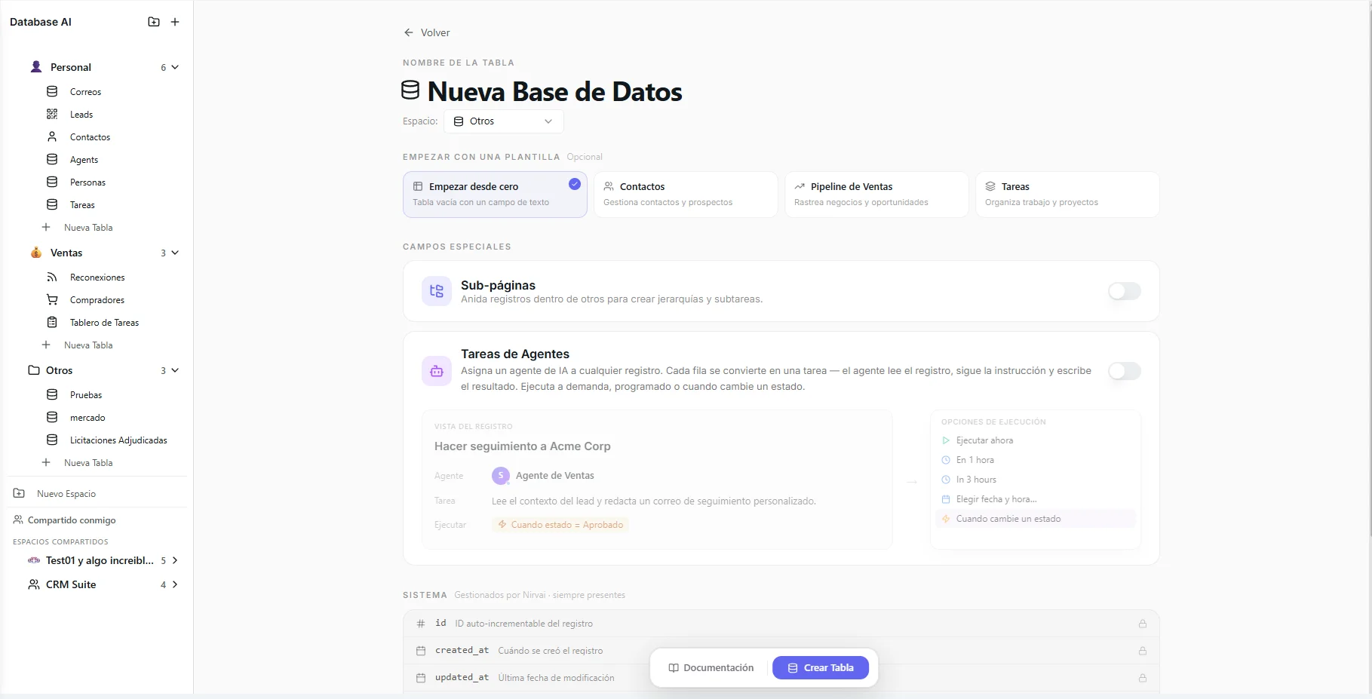
Task: Click the Contactos person icon
Action: point(52,136)
